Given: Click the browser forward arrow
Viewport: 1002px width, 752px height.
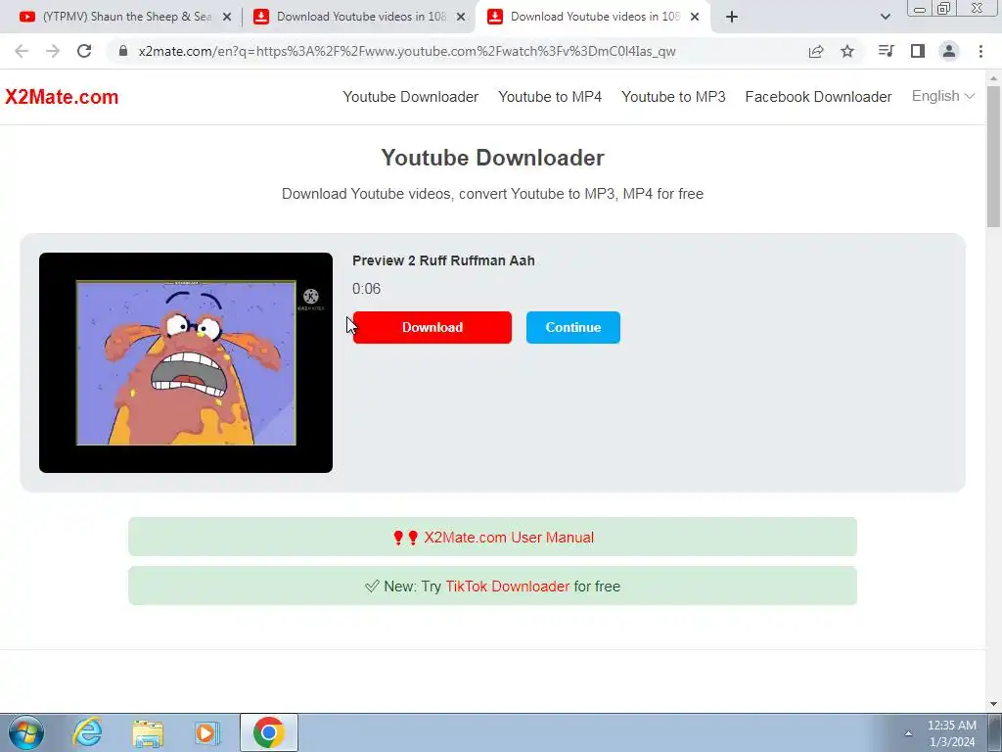Looking at the screenshot, I should 53,51.
